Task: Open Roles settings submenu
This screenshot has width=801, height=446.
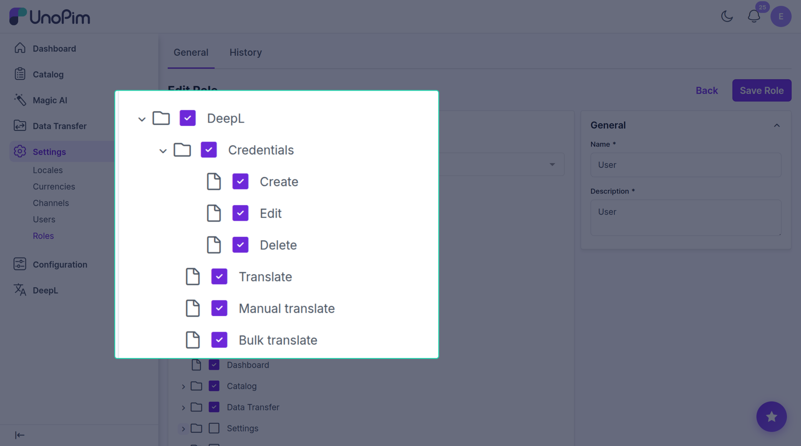Action: (43, 236)
